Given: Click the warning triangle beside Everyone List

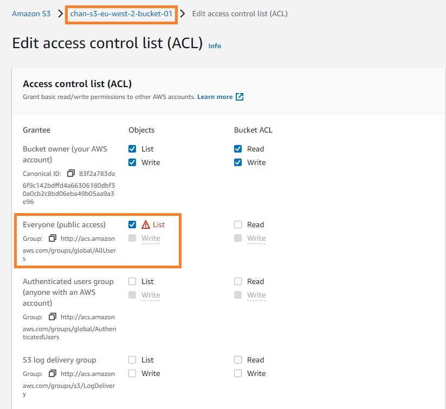Looking at the screenshot, I should pyautogui.click(x=146, y=225).
